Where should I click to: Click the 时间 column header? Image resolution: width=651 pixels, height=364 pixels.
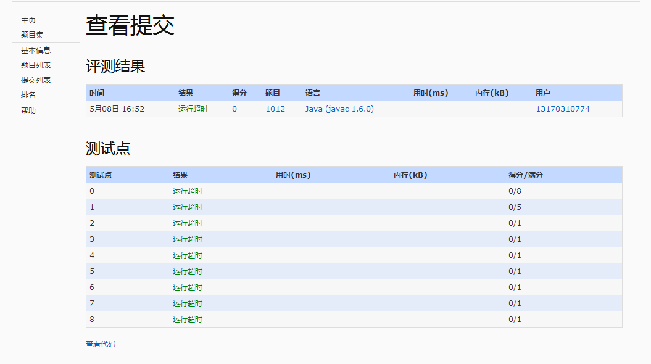click(97, 93)
